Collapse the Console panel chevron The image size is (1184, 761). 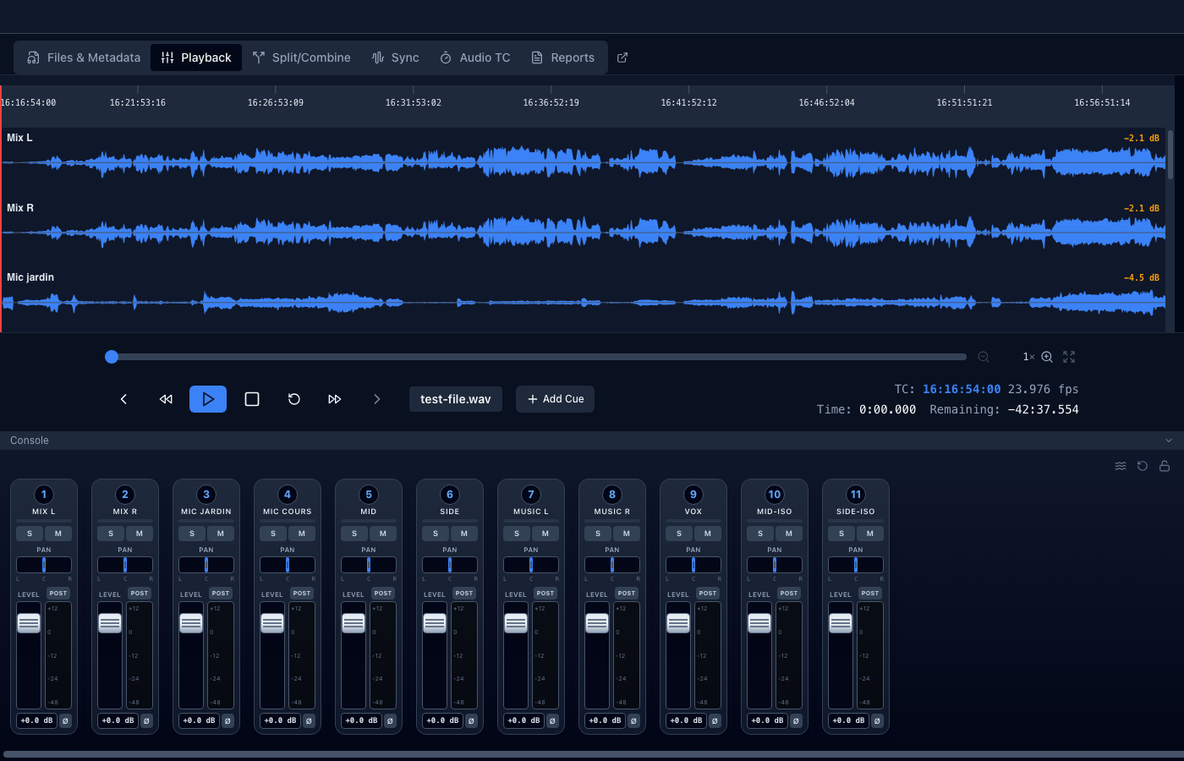pyautogui.click(x=1169, y=441)
